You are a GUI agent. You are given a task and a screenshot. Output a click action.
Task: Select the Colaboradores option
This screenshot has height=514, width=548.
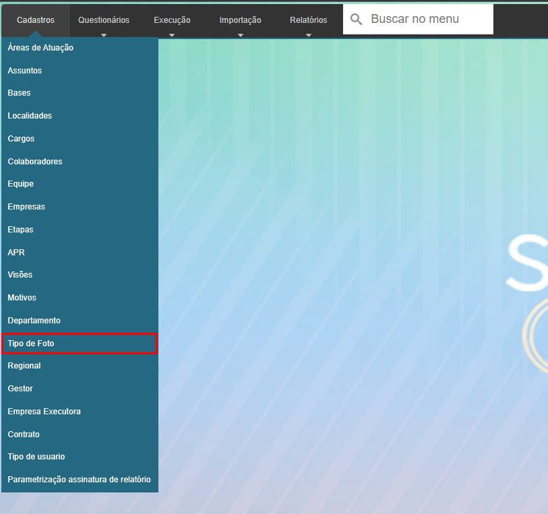[x=35, y=162]
